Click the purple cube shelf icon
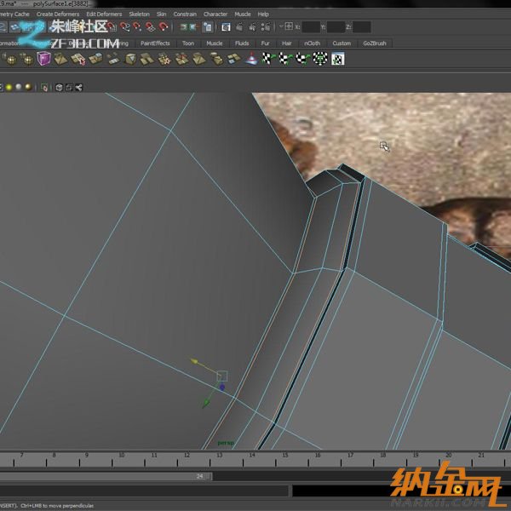This screenshot has width=511, height=511. pyautogui.click(x=44, y=59)
